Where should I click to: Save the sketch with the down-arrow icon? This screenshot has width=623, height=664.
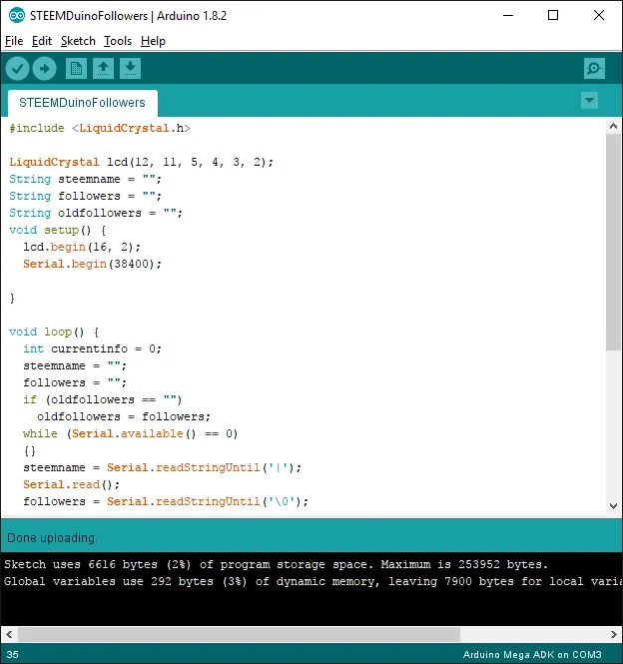(131, 69)
